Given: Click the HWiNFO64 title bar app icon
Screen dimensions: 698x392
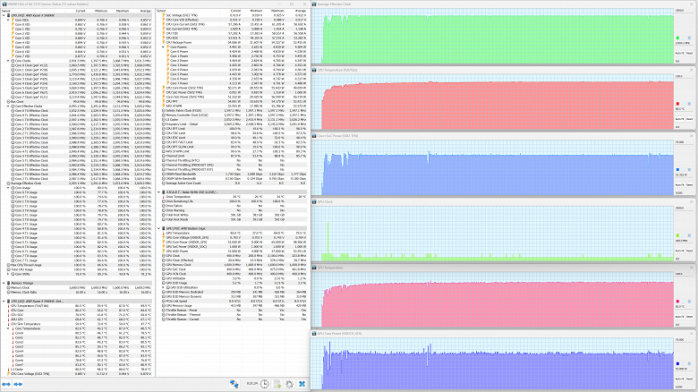Looking at the screenshot, I should click(4, 4).
